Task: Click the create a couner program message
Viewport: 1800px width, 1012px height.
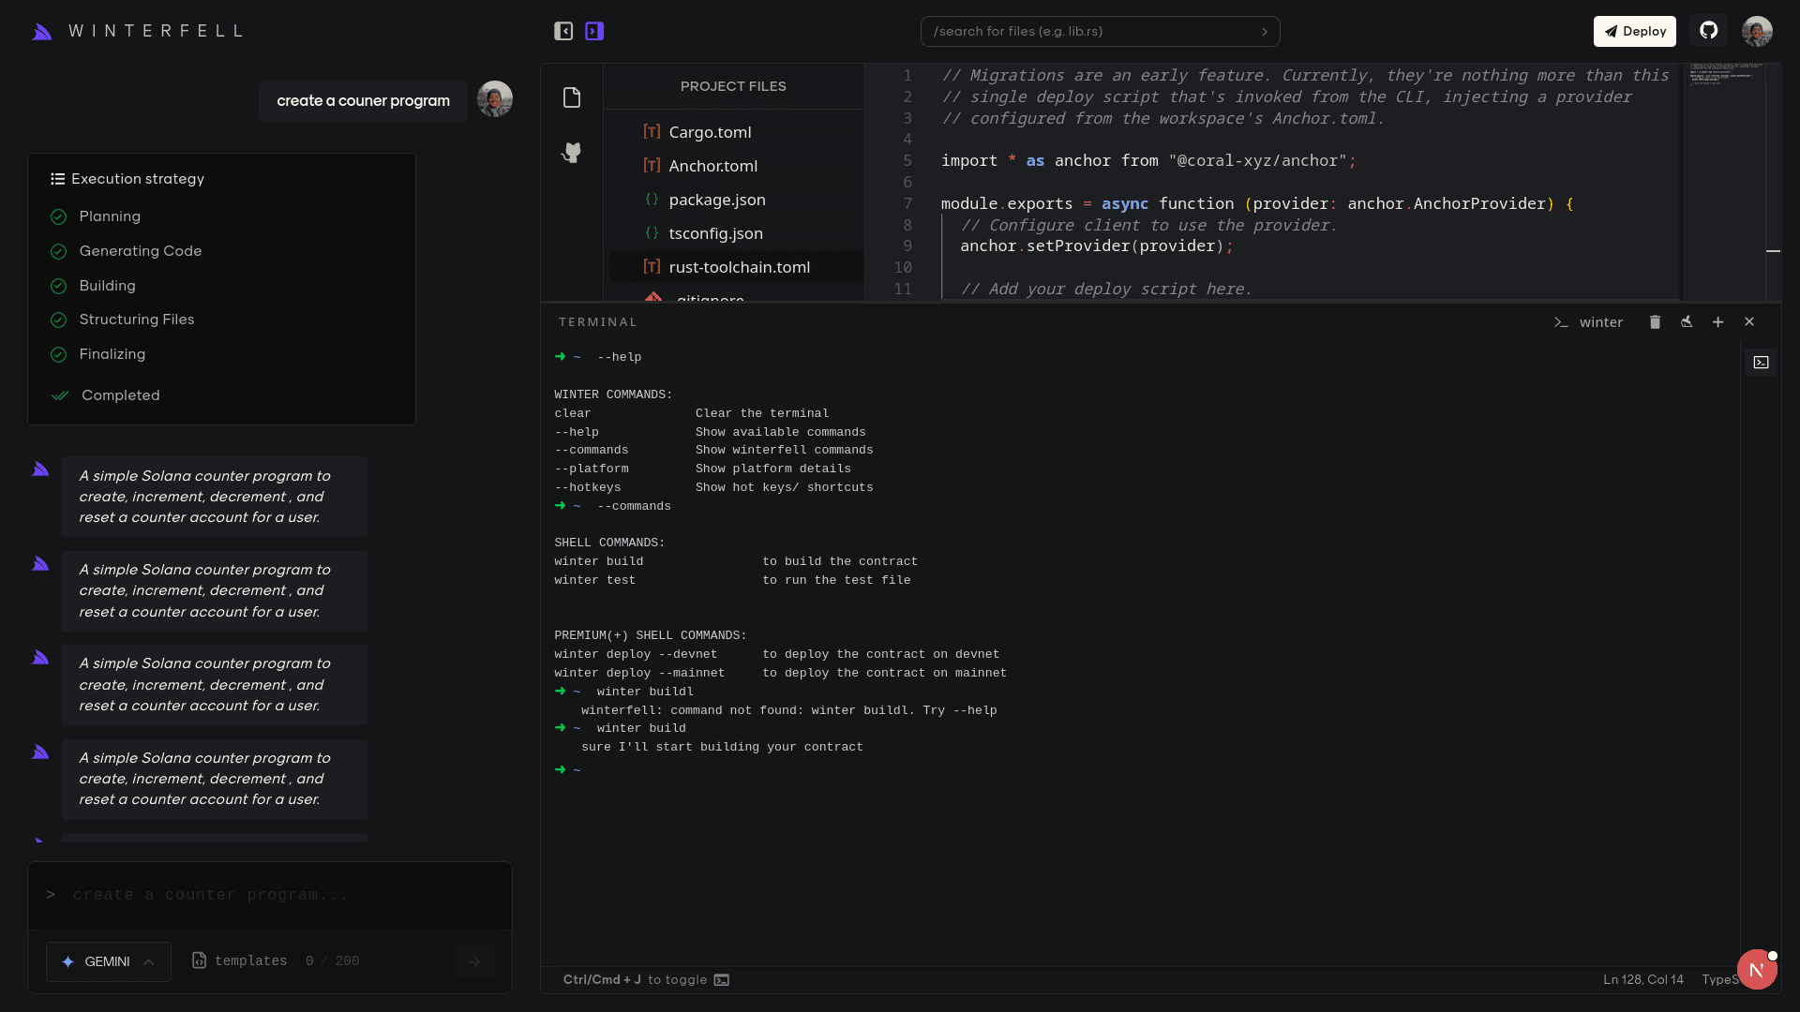Action: tap(363, 100)
